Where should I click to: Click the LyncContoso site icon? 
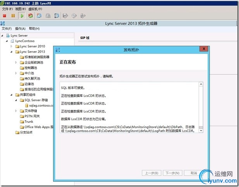(x=12, y=41)
